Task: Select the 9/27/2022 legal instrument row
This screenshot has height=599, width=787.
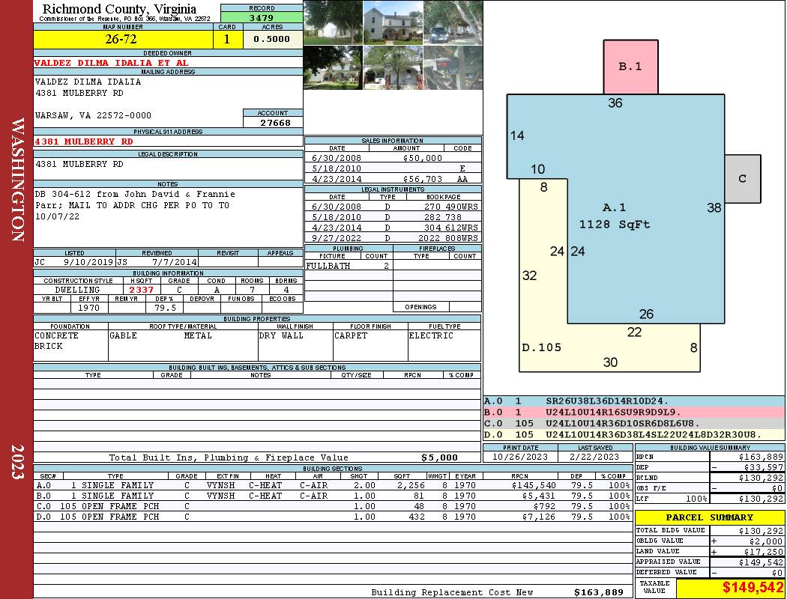Action: 393,238
